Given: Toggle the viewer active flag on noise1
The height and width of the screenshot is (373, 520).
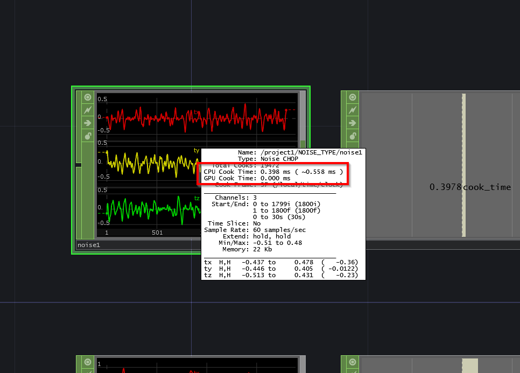Looking at the screenshot, I should [x=88, y=97].
